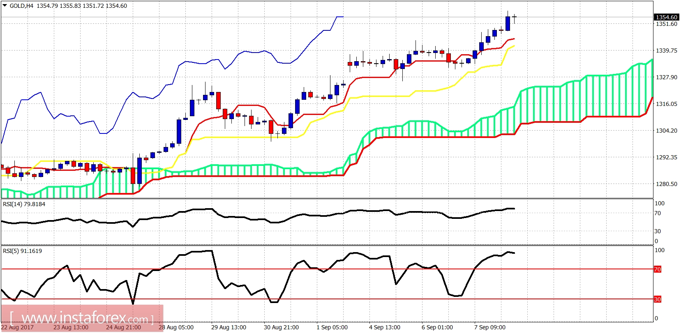Click the 1 Sep 05:00 time label
Viewport: 681px width, 333px height.
[x=332, y=327]
